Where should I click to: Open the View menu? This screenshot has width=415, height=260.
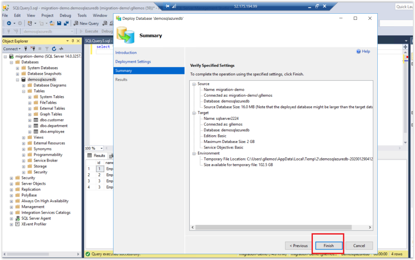pyautogui.click(x=31, y=15)
